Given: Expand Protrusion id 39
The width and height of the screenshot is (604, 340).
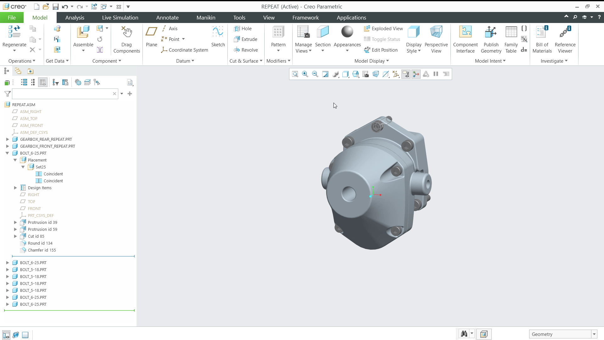Looking at the screenshot, I should (15, 222).
